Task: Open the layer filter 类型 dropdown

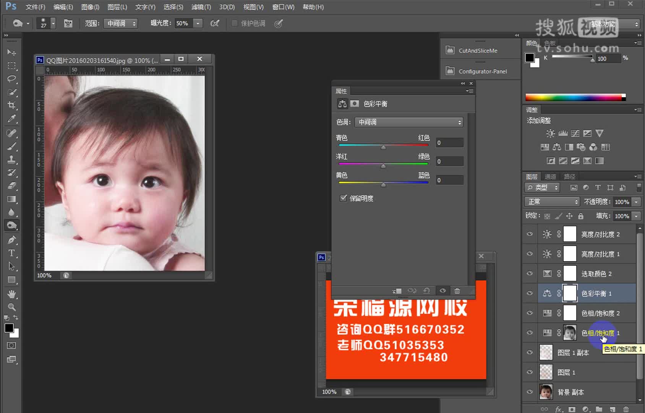Action: pyautogui.click(x=542, y=187)
